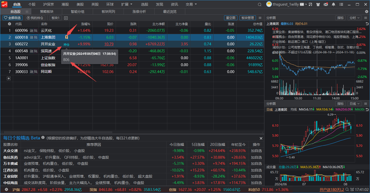The height and width of the screenshot is (193, 370).
Task: Click the column settings gear in table header
Action: pos(9,24)
